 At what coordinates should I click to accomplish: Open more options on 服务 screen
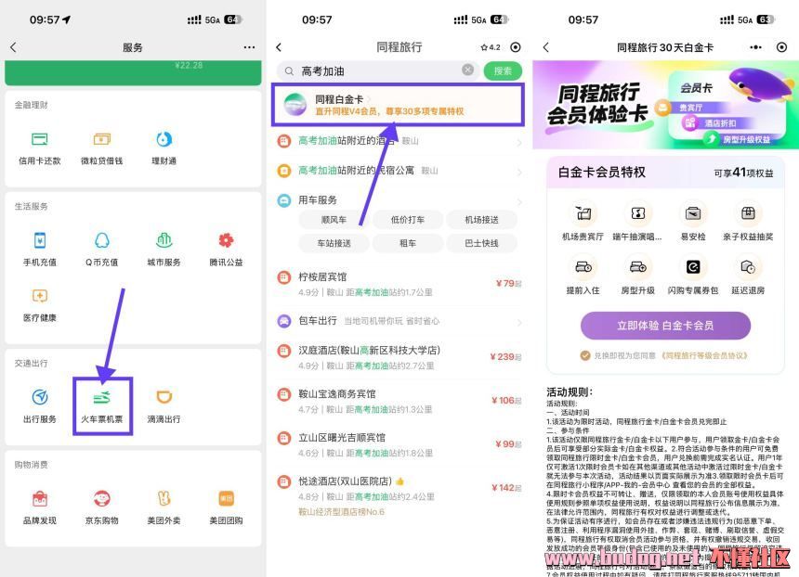(x=249, y=47)
